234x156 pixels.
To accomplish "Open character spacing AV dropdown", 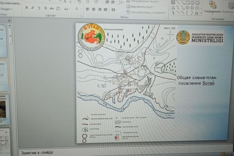I will pyautogui.click(x=58, y=8).
